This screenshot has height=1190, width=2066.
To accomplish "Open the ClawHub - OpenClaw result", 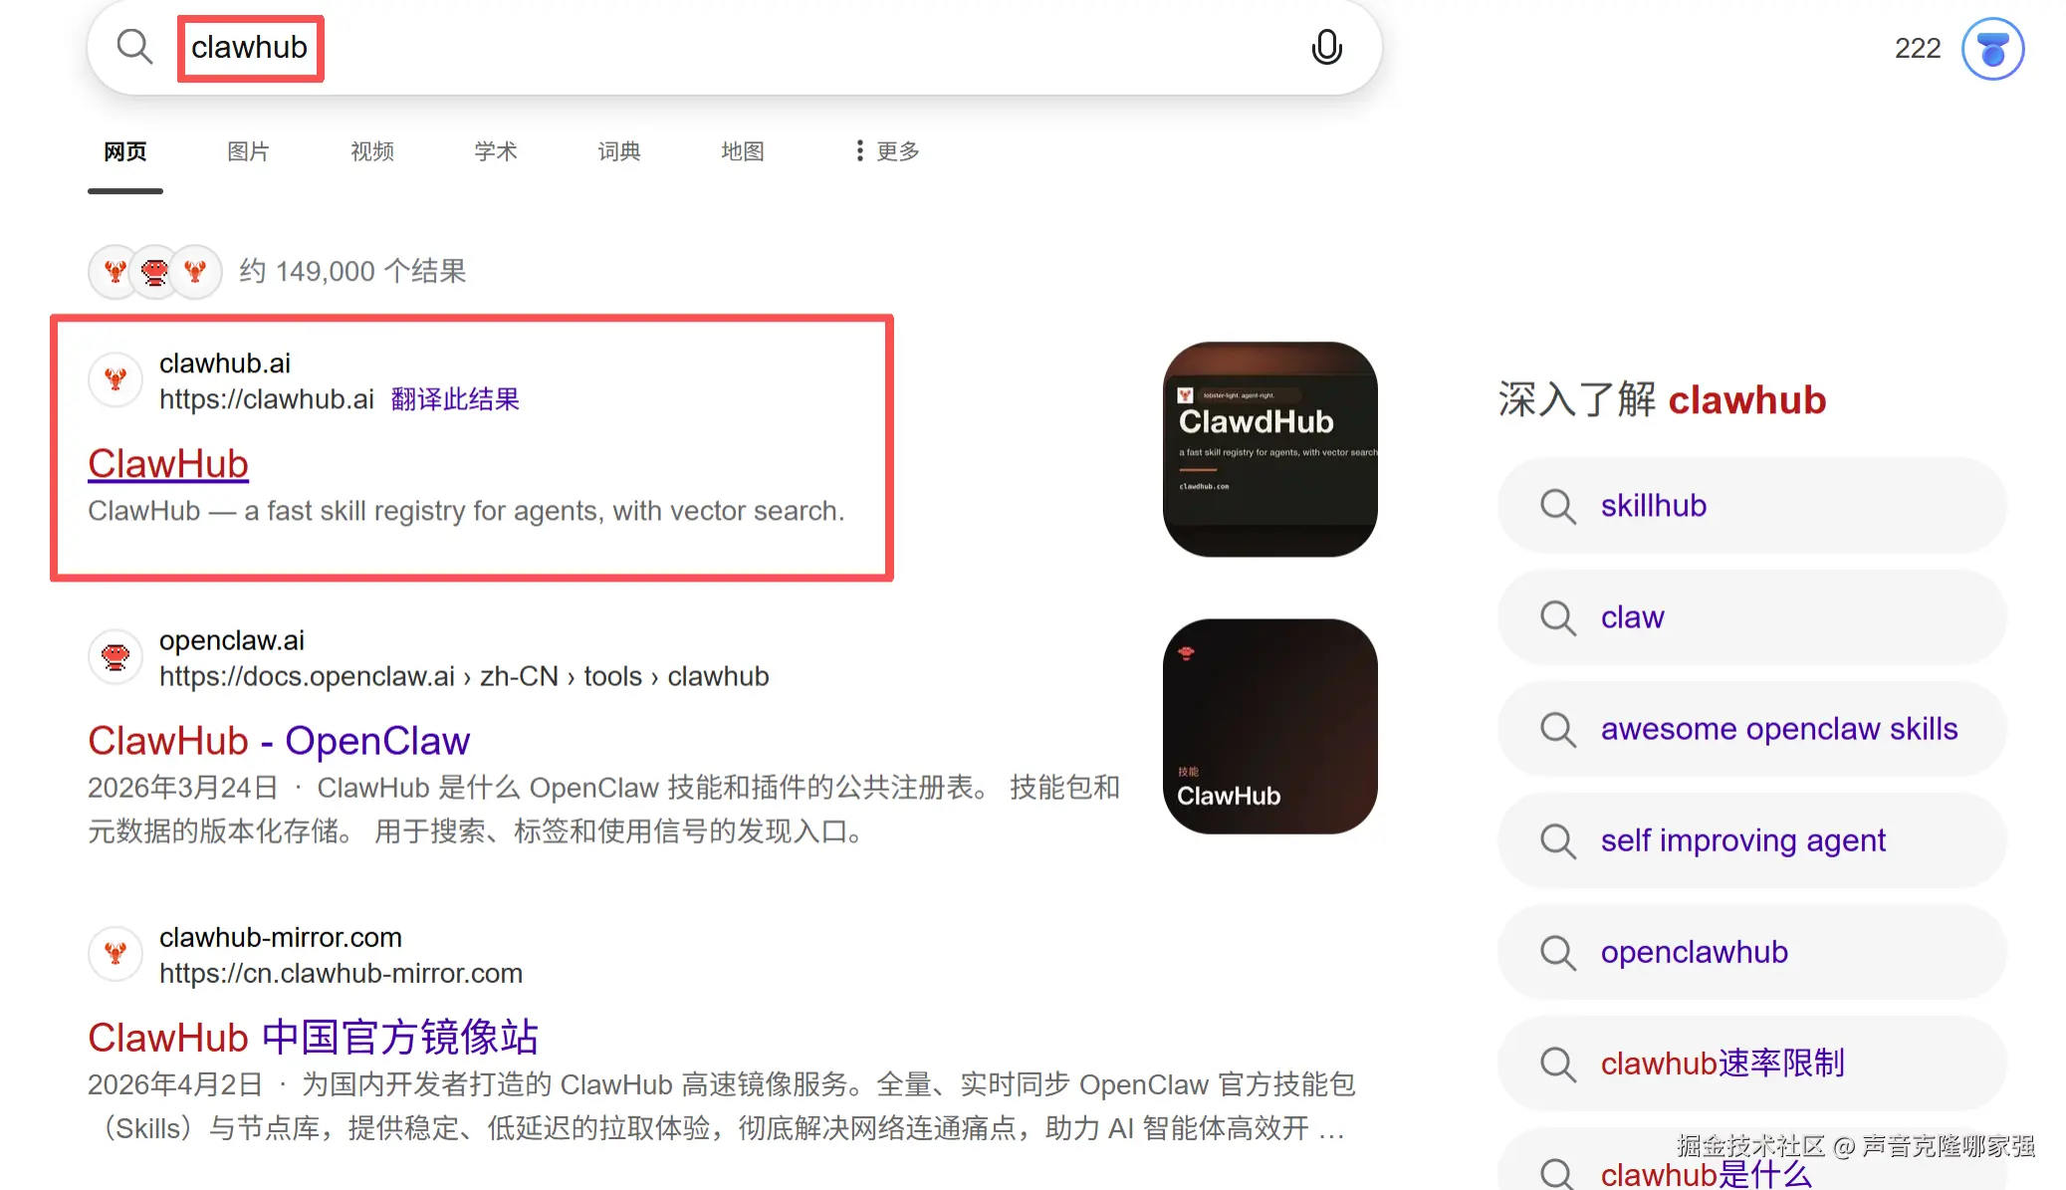I will (x=278, y=740).
